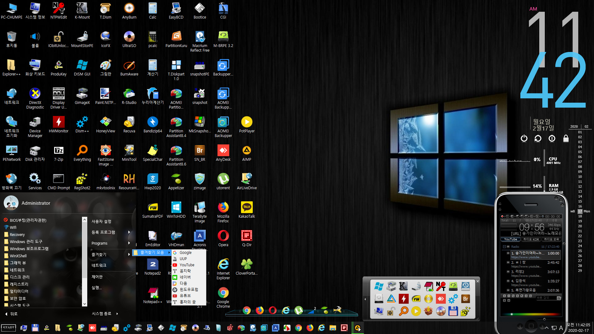Select YouTube from favorites menu

(x=188, y=265)
